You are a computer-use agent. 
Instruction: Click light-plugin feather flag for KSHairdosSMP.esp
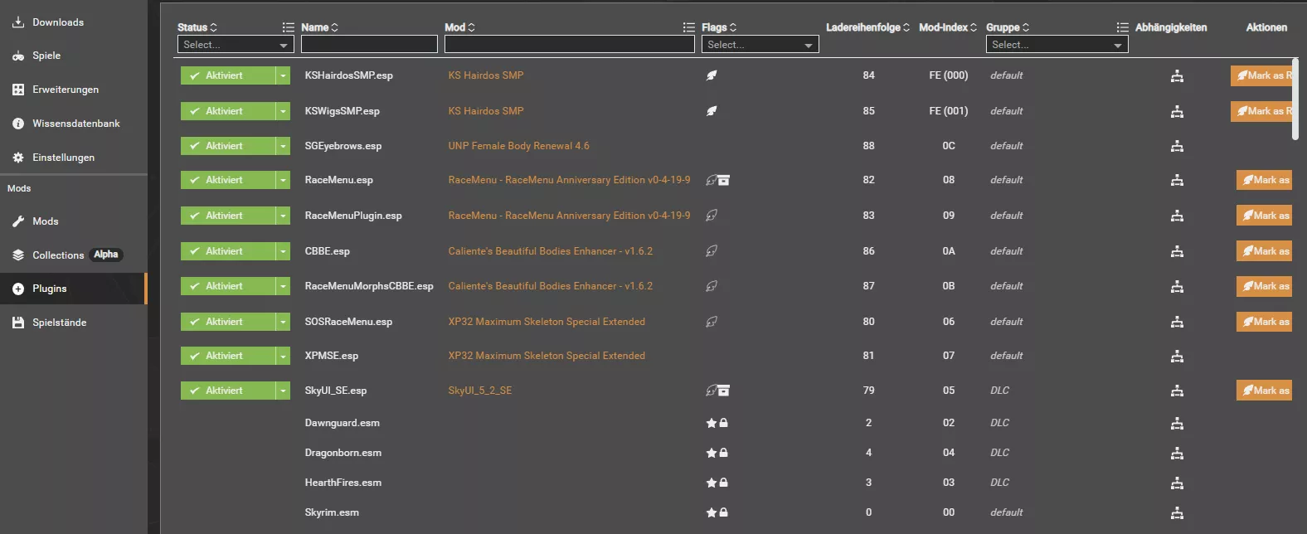pyautogui.click(x=712, y=75)
